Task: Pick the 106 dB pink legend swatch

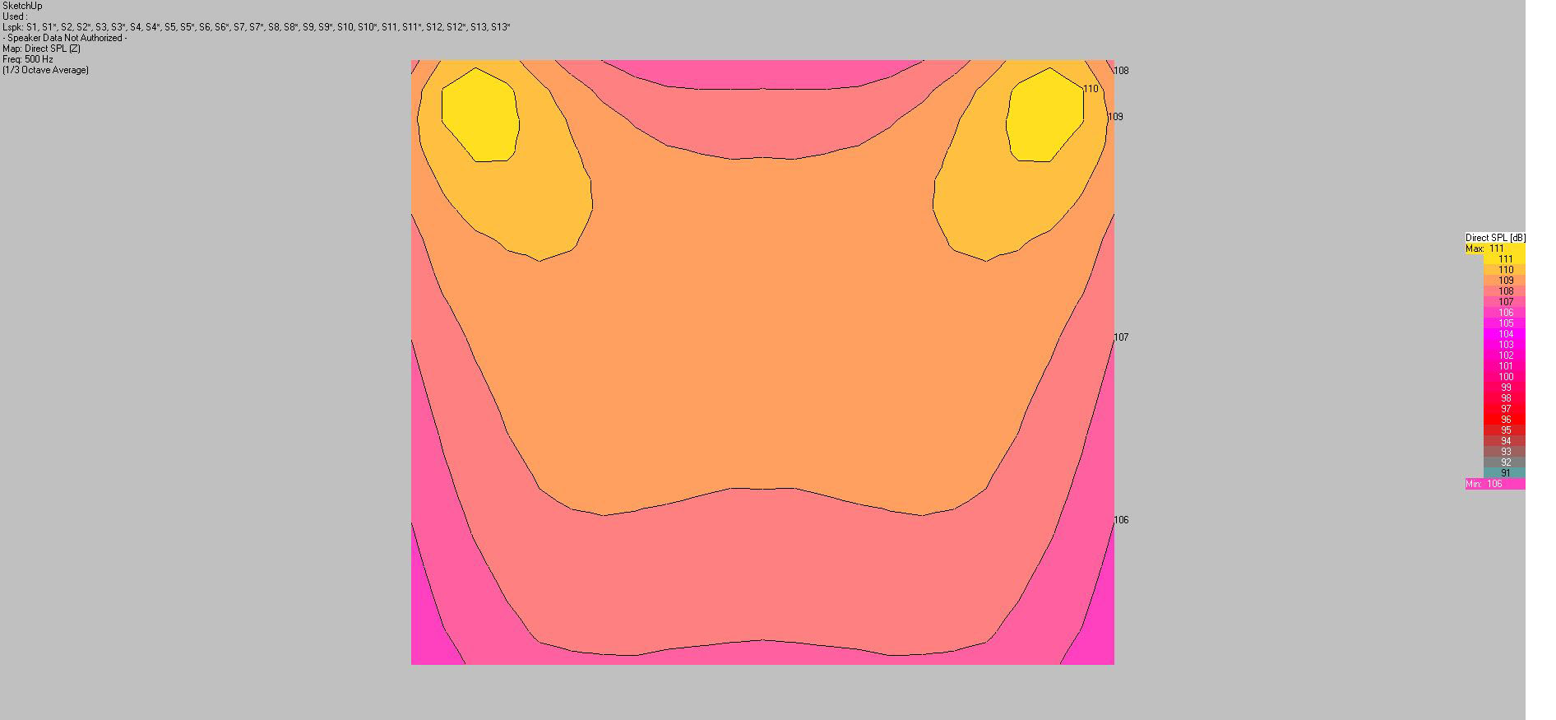Action: click(1504, 313)
